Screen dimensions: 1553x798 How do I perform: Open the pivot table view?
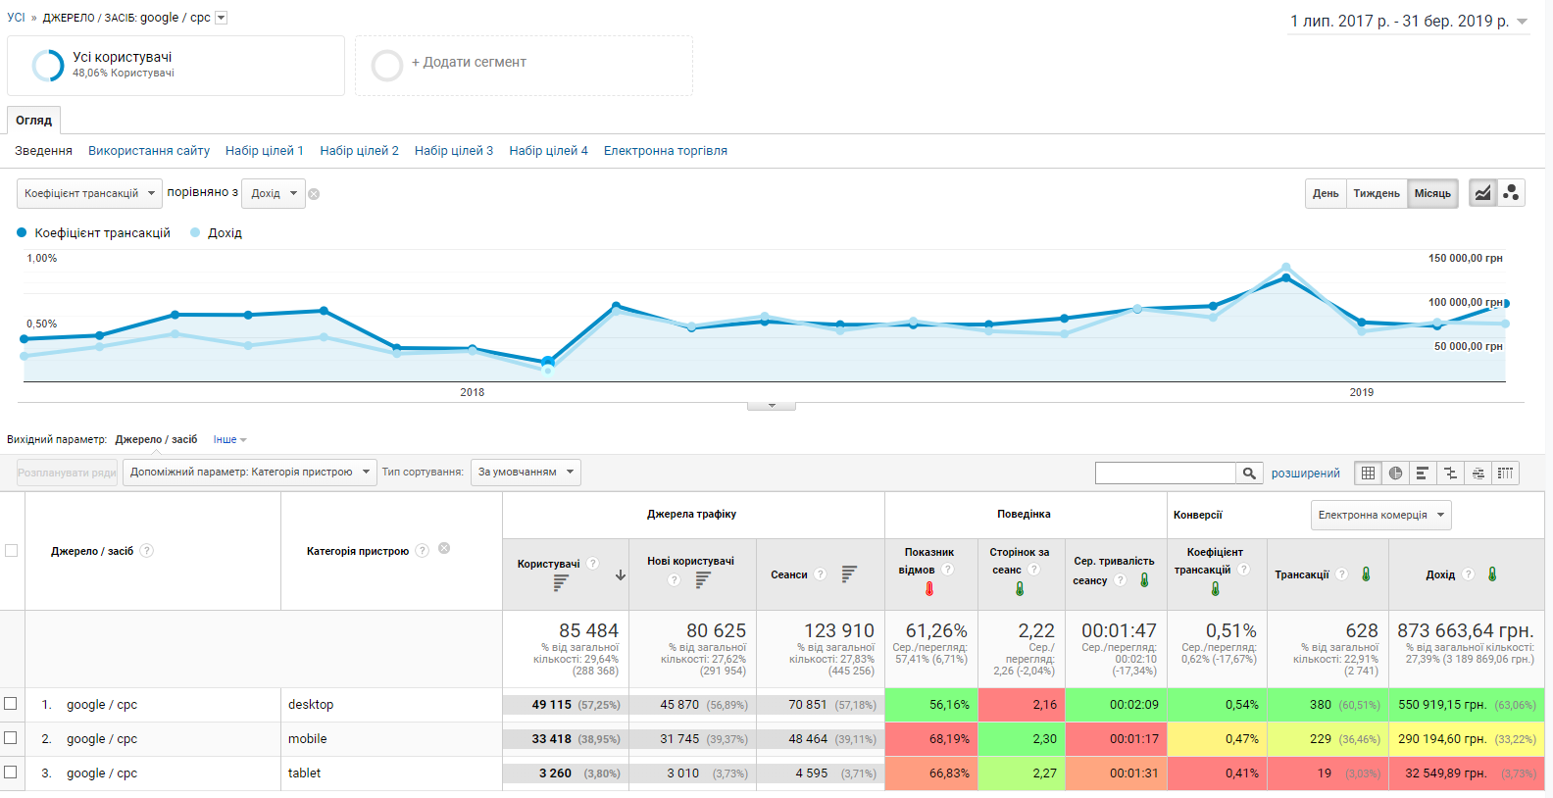click(x=1505, y=474)
